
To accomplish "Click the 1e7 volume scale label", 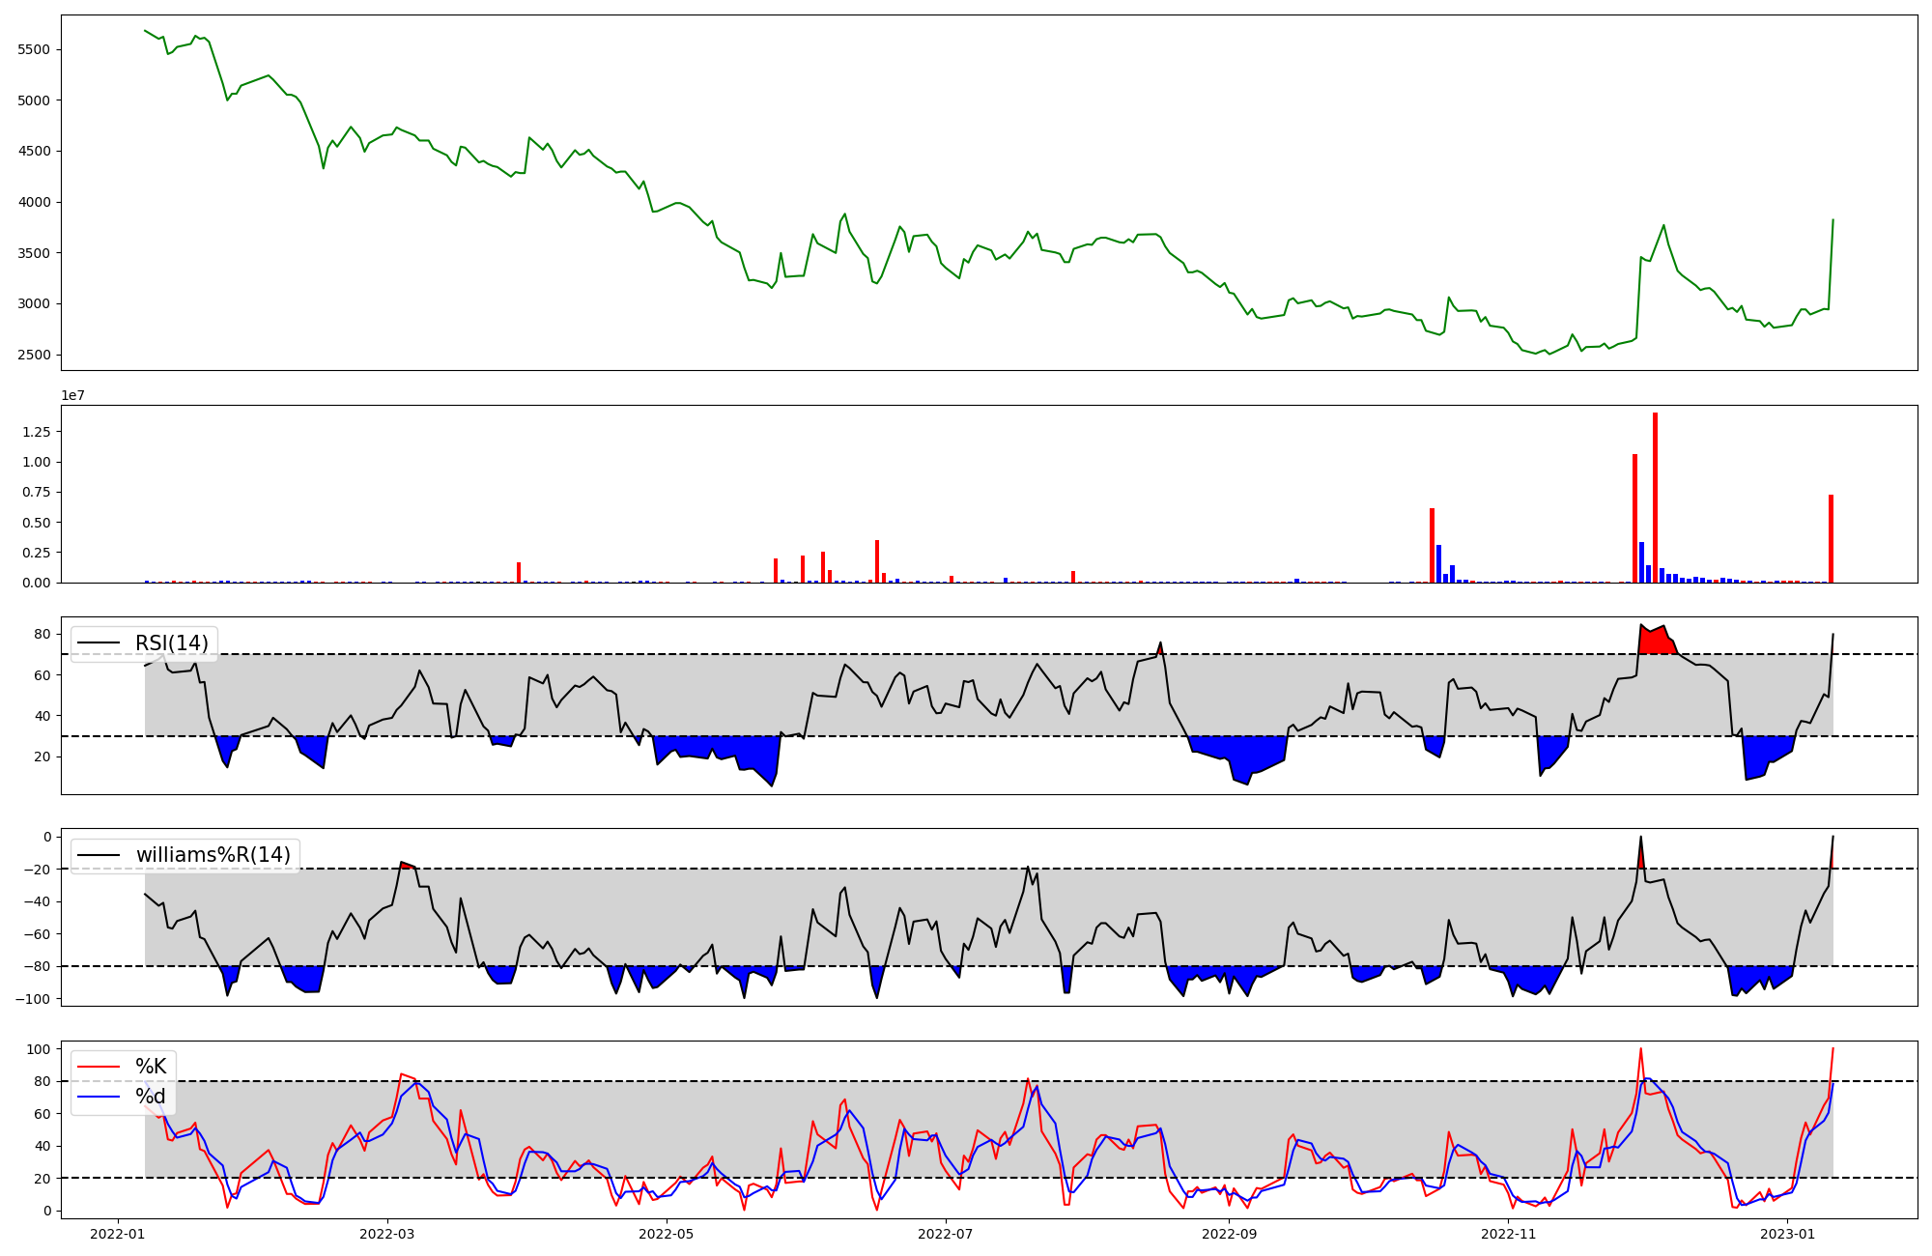I will tap(73, 396).
